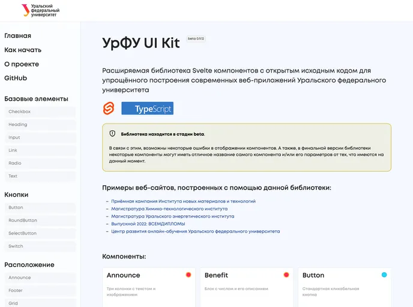Click red status dot on Announce card
This screenshot has height=307, width=413.
click(x=188, y=275)
